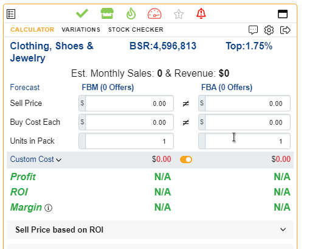
Task: Click the black window panel icon
Action: (283, 14)
